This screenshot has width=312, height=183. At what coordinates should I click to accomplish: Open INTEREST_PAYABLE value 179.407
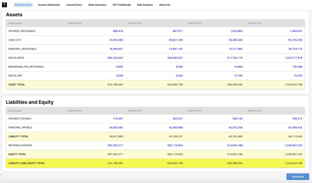pos(118,118)
